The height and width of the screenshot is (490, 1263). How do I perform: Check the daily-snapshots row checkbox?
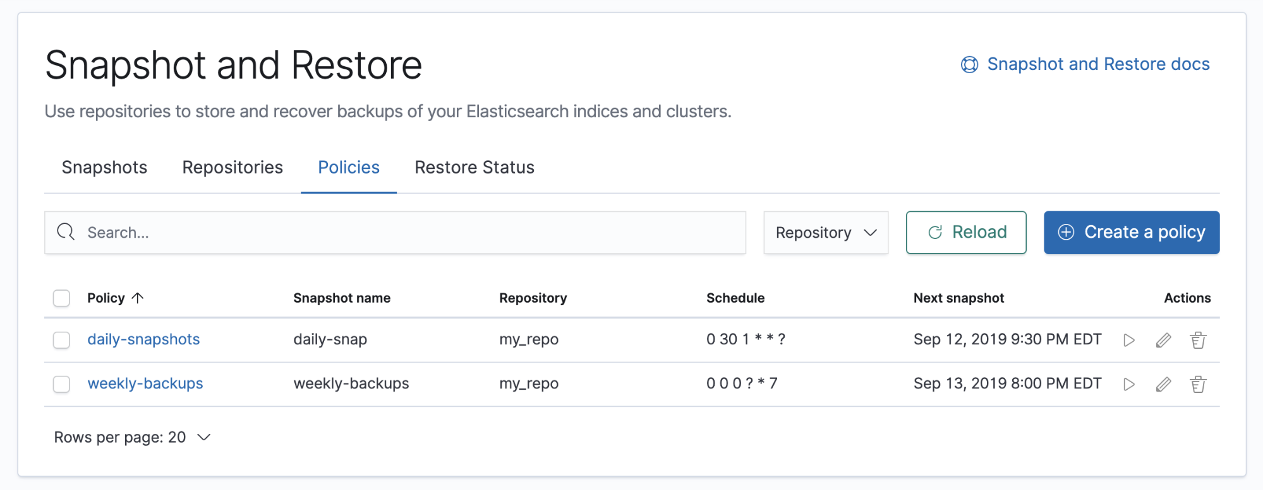61,340
